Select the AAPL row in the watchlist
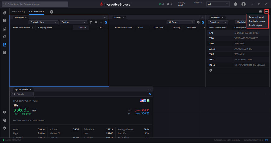The width and height of the screenshot is (271, 143). coord(238,44)
